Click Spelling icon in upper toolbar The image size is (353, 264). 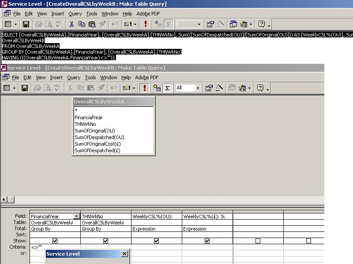pyautogui.click(x=59, y=24)
